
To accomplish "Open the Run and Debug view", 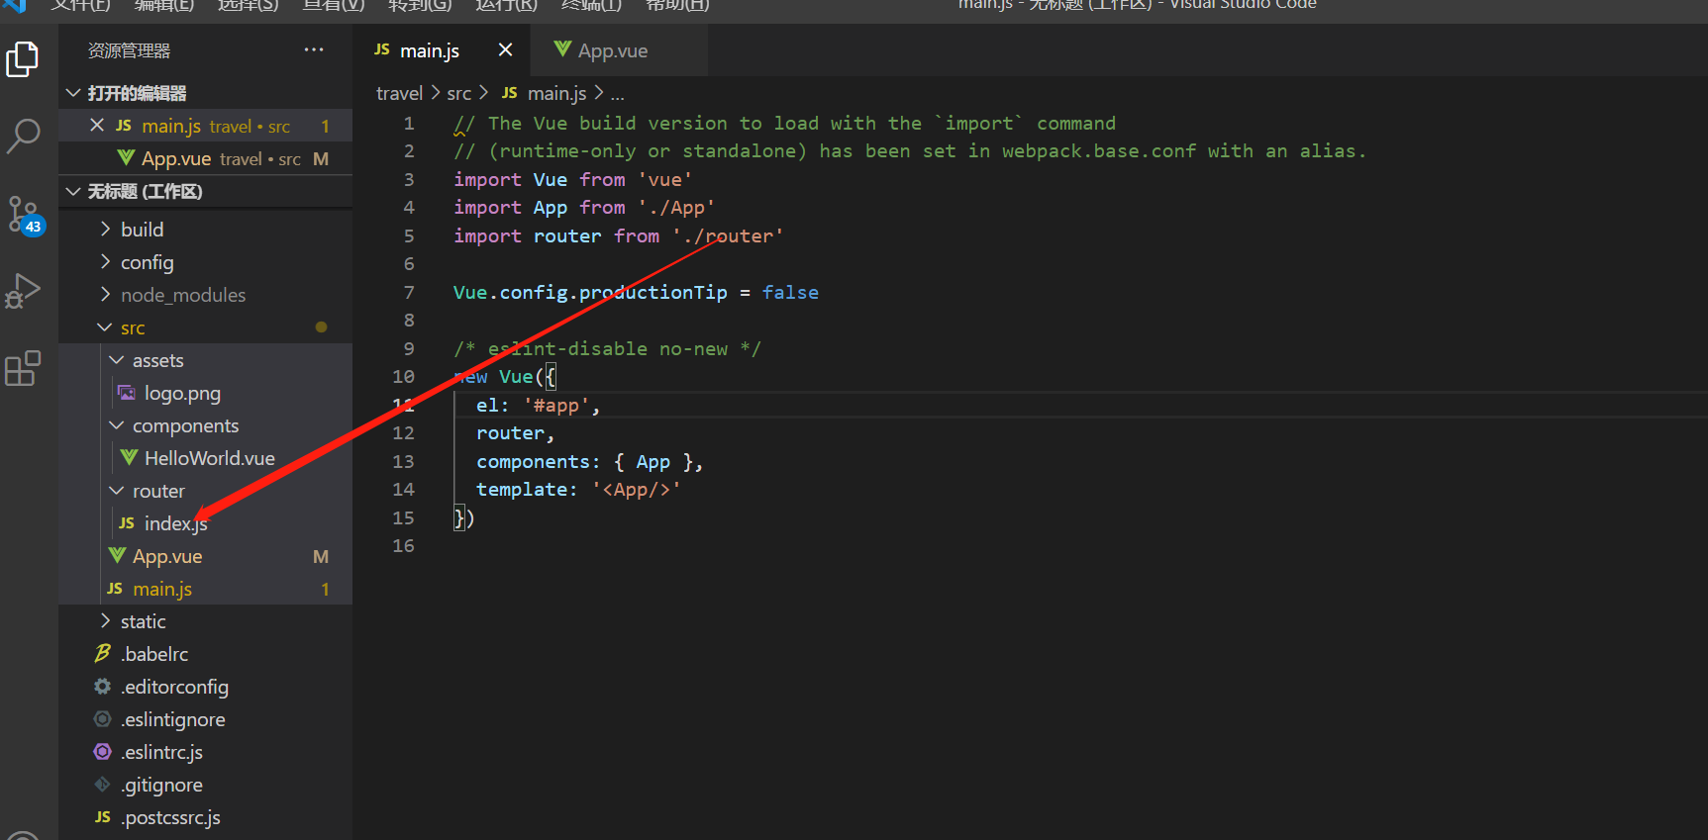I will click(x=23, y=291).
